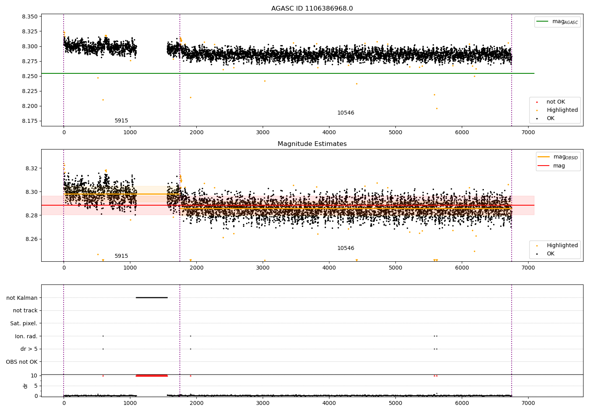The width and height of the screenshot is (589, 412).
Task: Click the 8.350 y-axis tick of top plot
Action: [x=30, y=17]
